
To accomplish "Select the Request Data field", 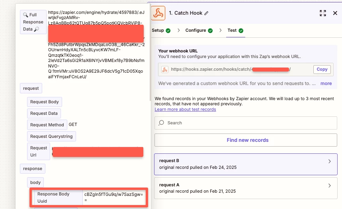I will point(44,113).
